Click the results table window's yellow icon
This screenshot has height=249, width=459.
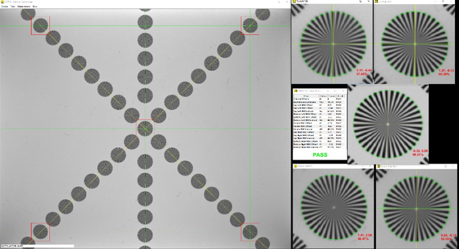(296, 91)
